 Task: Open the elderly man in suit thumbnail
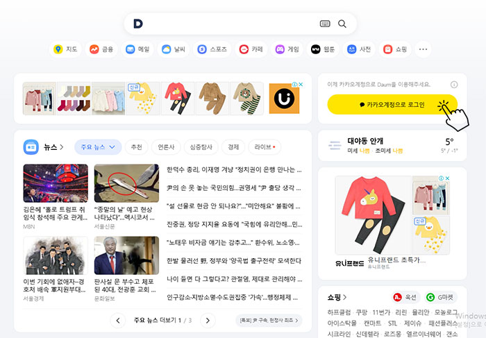tap(126, 255)
